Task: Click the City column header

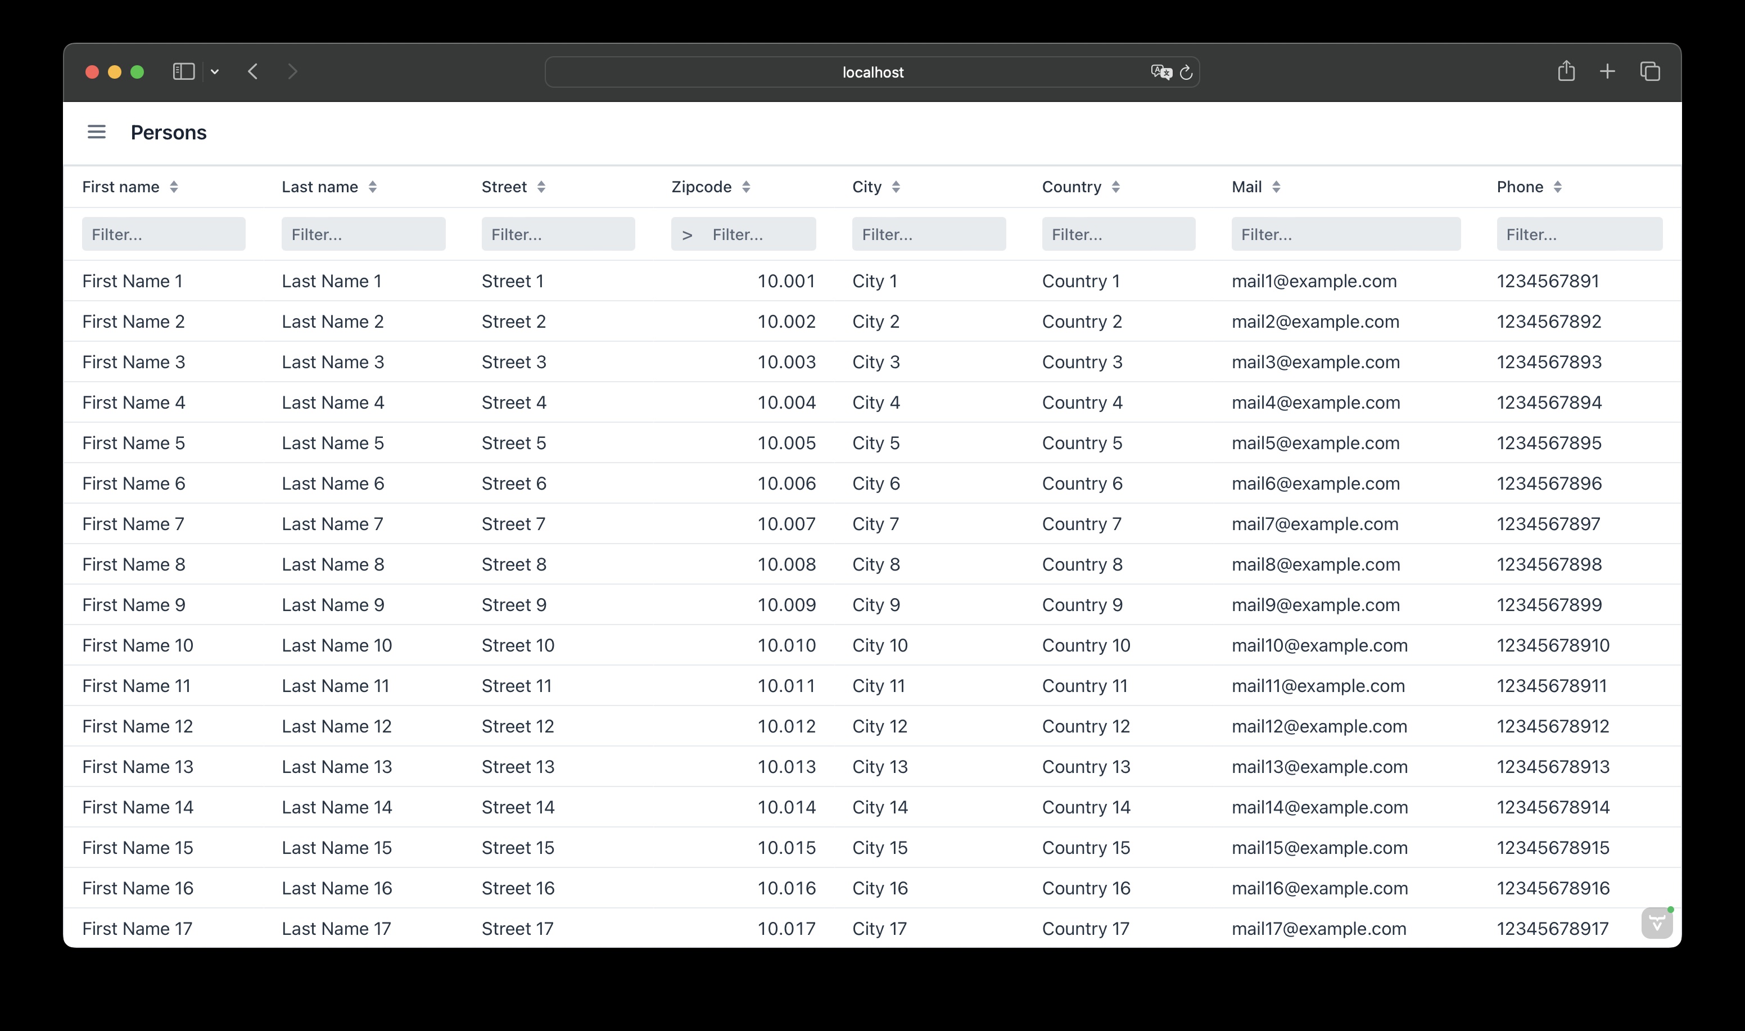Action: [867, 187]
